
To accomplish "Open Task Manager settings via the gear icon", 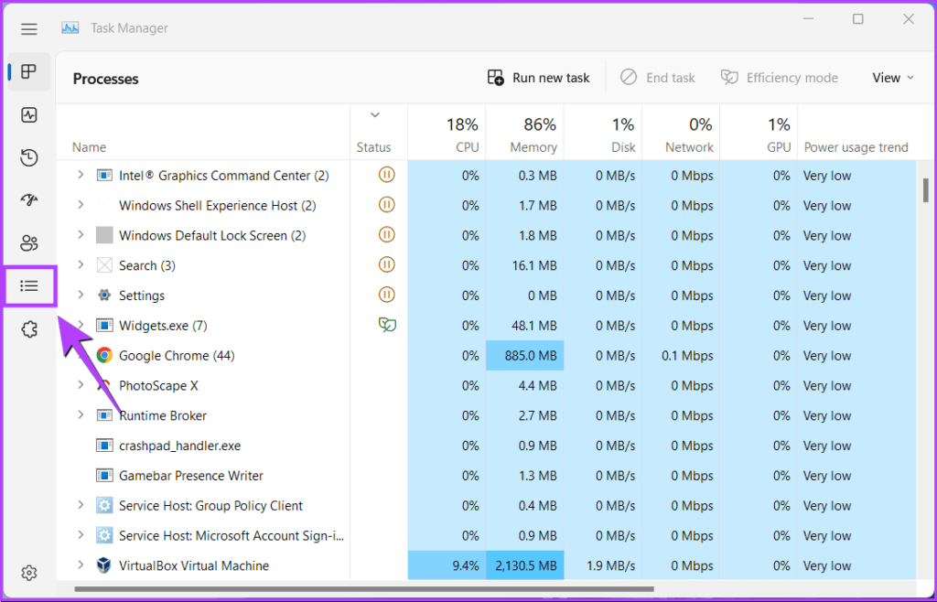I will [x=28, y=573].
